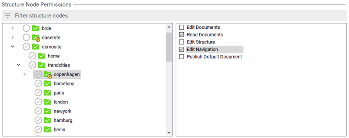Click the green folder icon of hamburg
Image resolution: width=349 pixels, height=138 pixels.
pos(48,120)
